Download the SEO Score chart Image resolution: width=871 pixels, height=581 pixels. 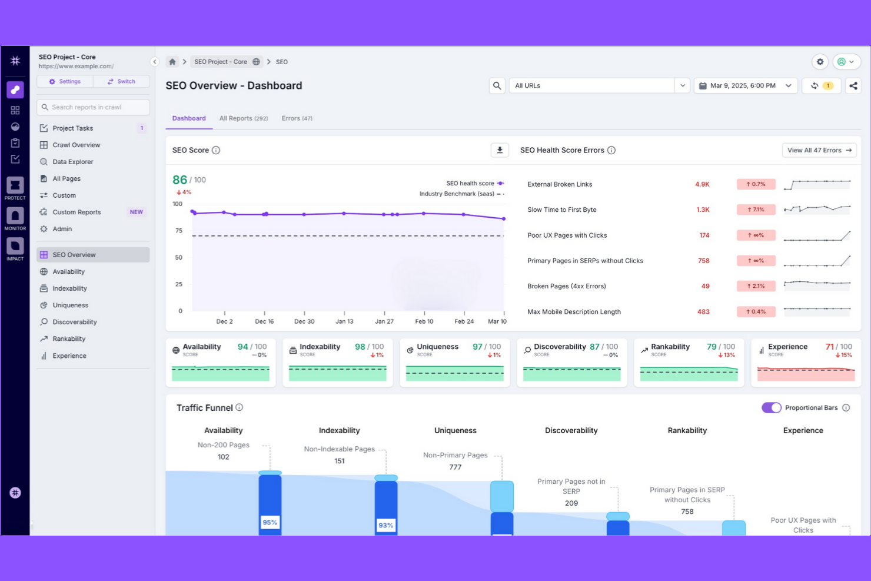(500, 150)
